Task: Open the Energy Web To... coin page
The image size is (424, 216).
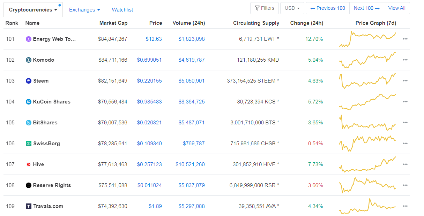Action: tap(54, 39)
